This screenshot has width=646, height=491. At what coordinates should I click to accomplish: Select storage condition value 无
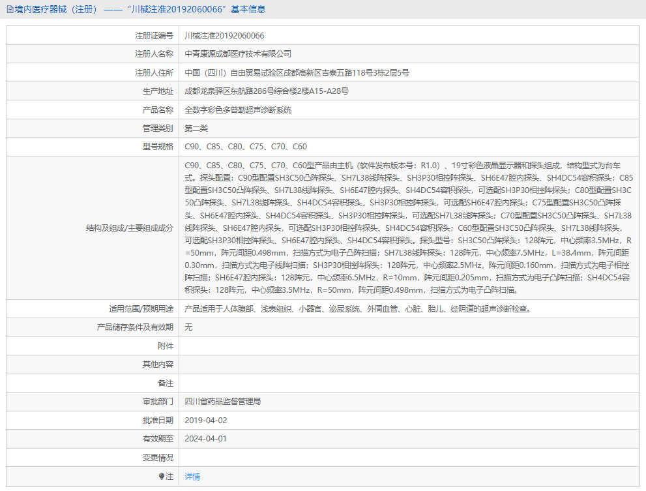pyautogui.click(x=188, y=327)
